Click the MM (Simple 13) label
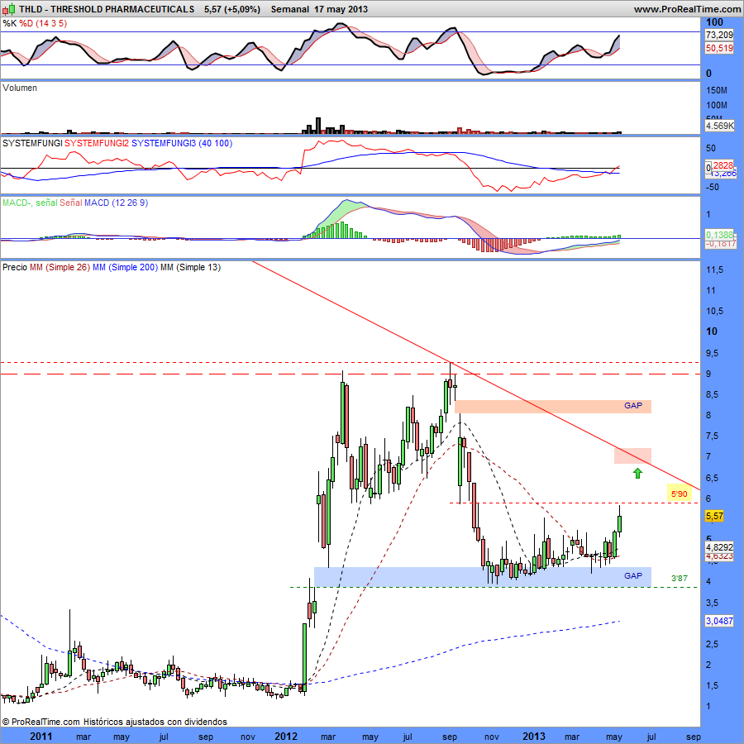The width and height of the screenshot is (744, 744). tap(190, 267)
